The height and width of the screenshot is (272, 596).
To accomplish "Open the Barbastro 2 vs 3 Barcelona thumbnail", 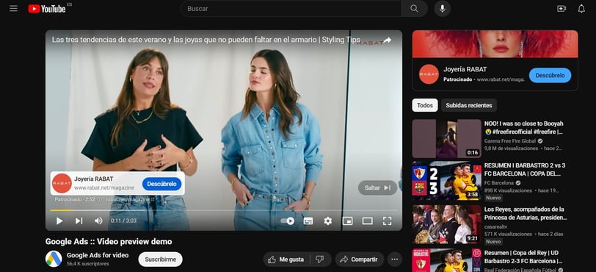I will (446, 181).
